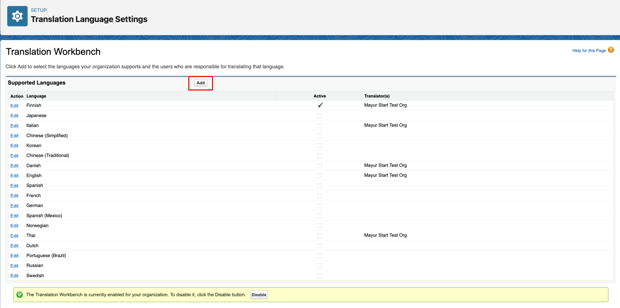
Task: Edit the Portuguese (Brazil) language entry
Action: pos(14,256)
